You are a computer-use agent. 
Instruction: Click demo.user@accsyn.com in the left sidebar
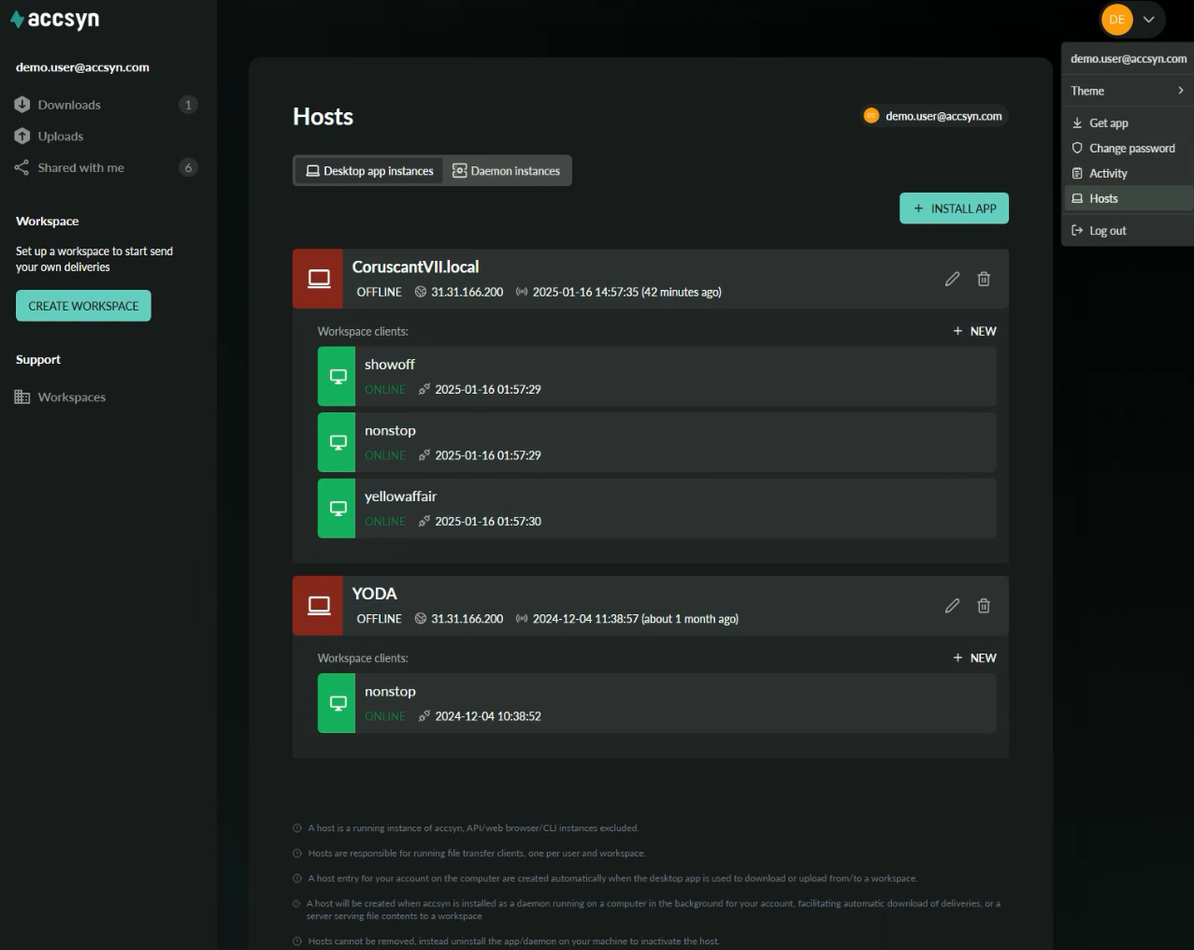82,67
